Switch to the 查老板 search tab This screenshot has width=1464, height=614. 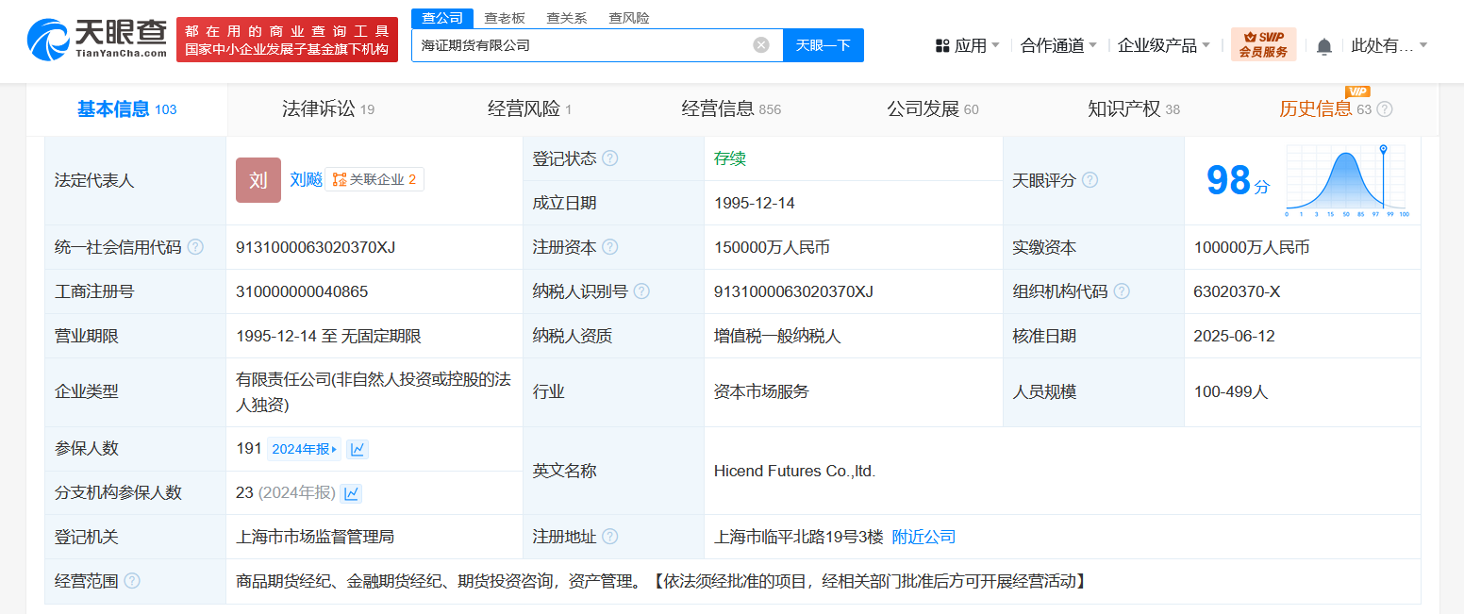tap(505, 18)
